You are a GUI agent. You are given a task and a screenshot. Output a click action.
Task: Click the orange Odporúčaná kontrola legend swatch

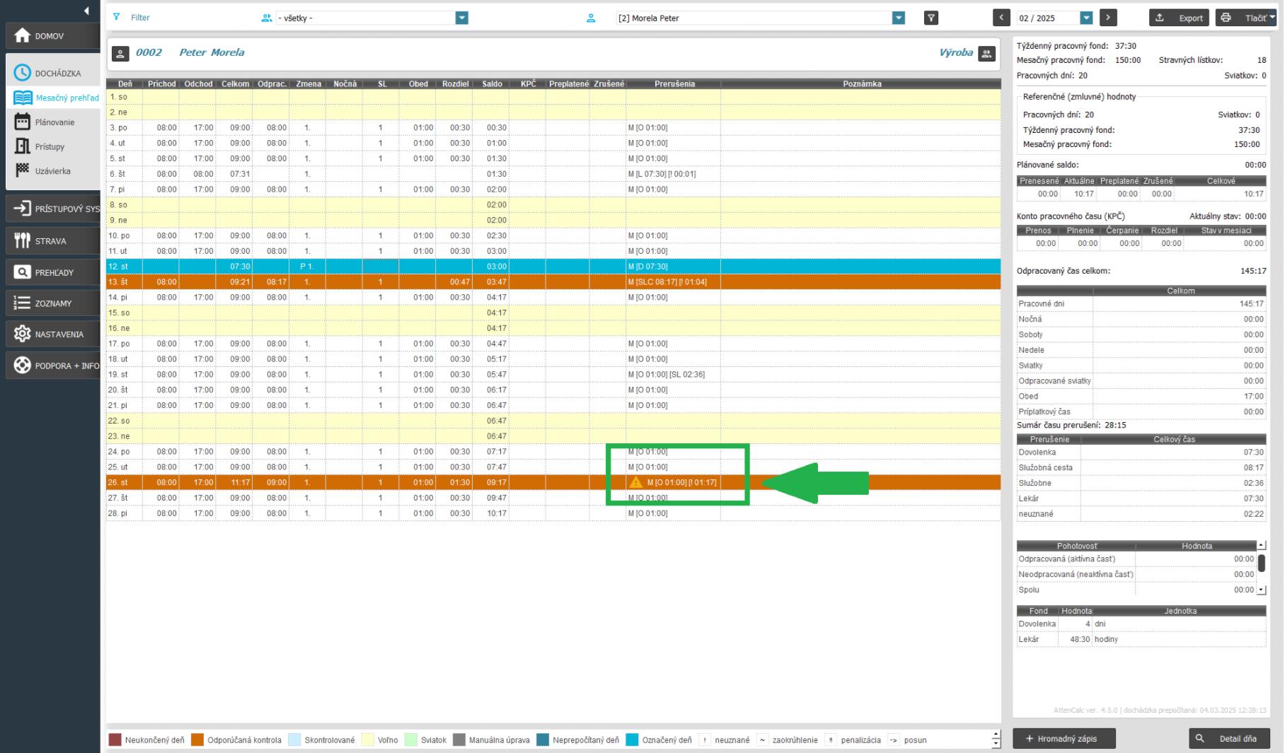point(197,740)
